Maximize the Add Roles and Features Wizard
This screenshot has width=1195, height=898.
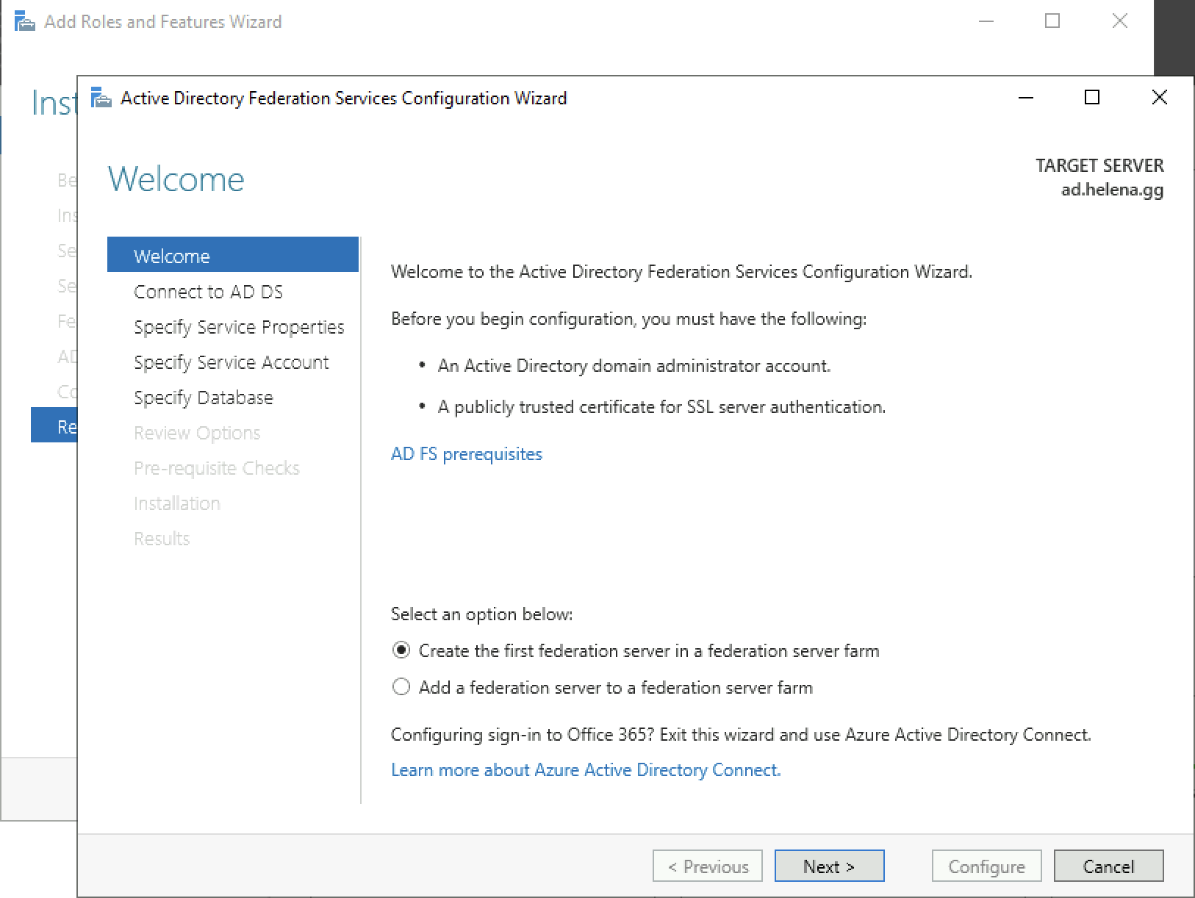pos(1052,21)
